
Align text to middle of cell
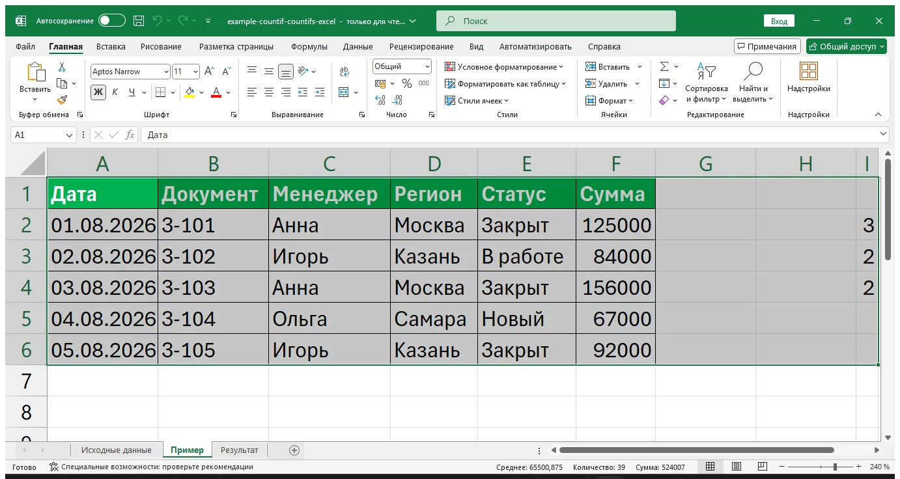[x=268, y=72]
